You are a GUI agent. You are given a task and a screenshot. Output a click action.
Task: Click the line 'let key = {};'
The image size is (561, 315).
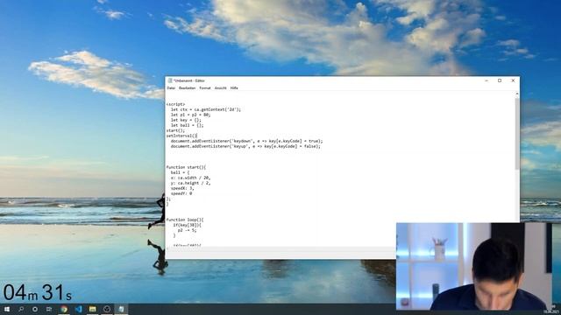click(186, 120)
